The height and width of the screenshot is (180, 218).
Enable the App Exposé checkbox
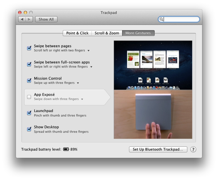pyautogui.click(x=29, y=97)
